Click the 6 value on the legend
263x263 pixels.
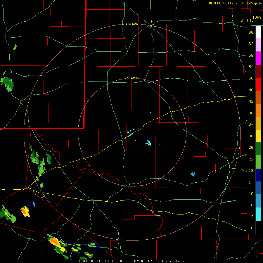252,205
